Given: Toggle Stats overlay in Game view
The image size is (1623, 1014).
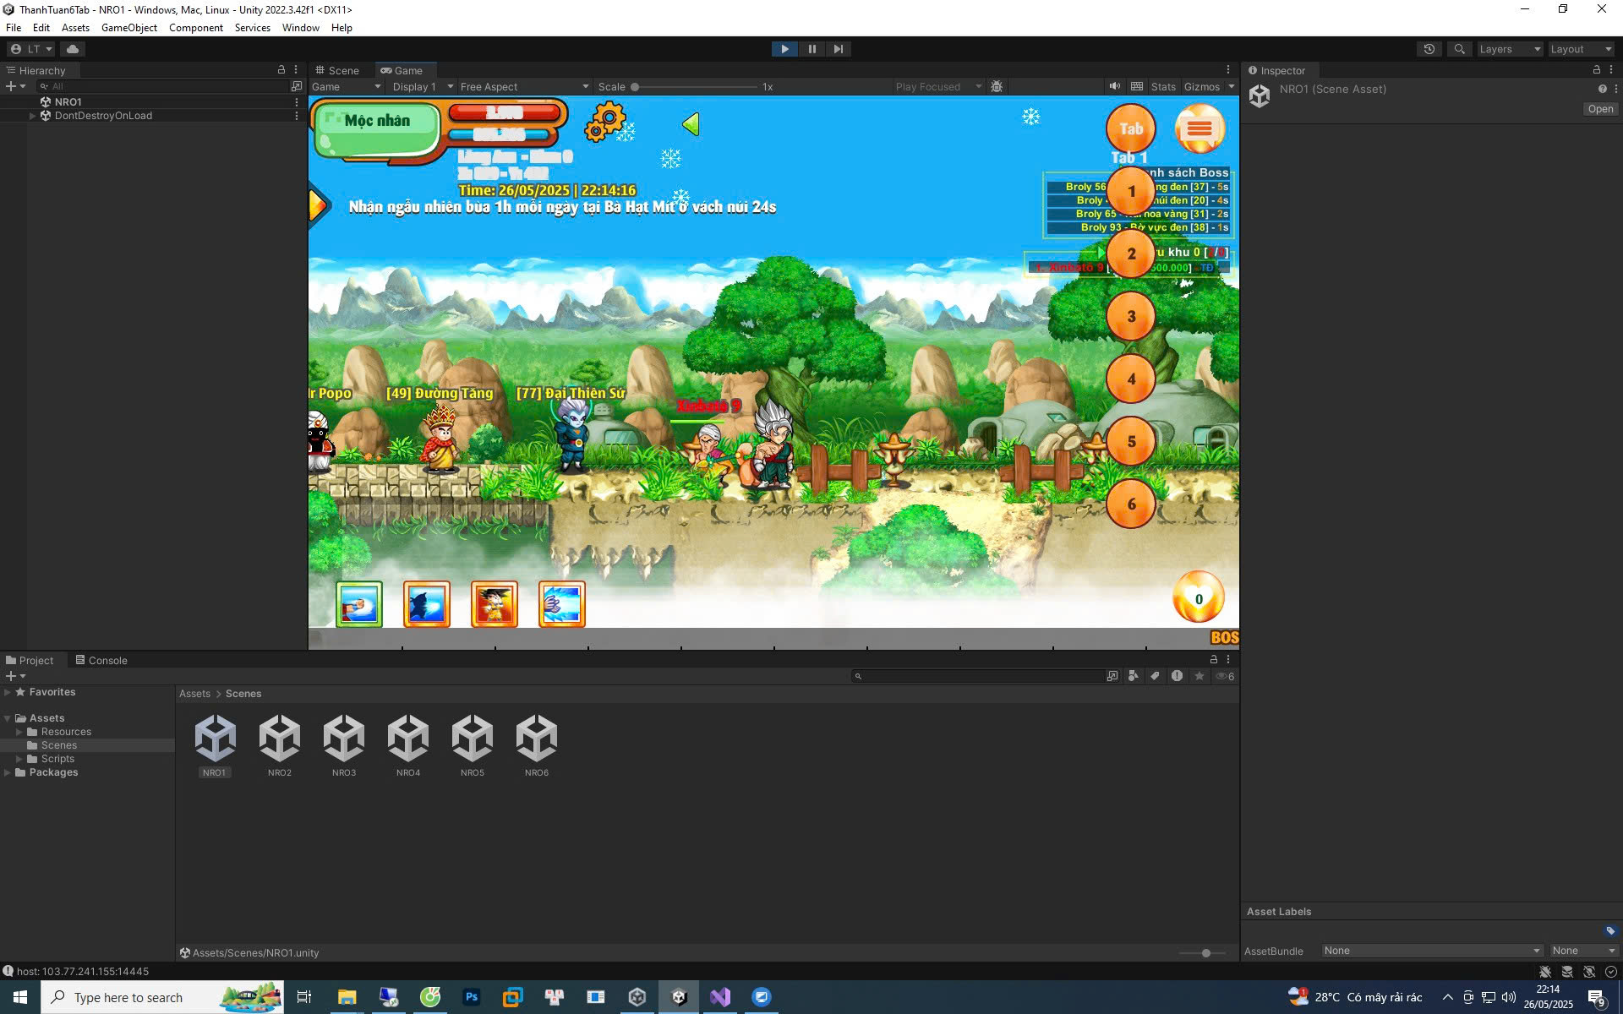Looking at the screenshot, I should tap(1163, 86).
